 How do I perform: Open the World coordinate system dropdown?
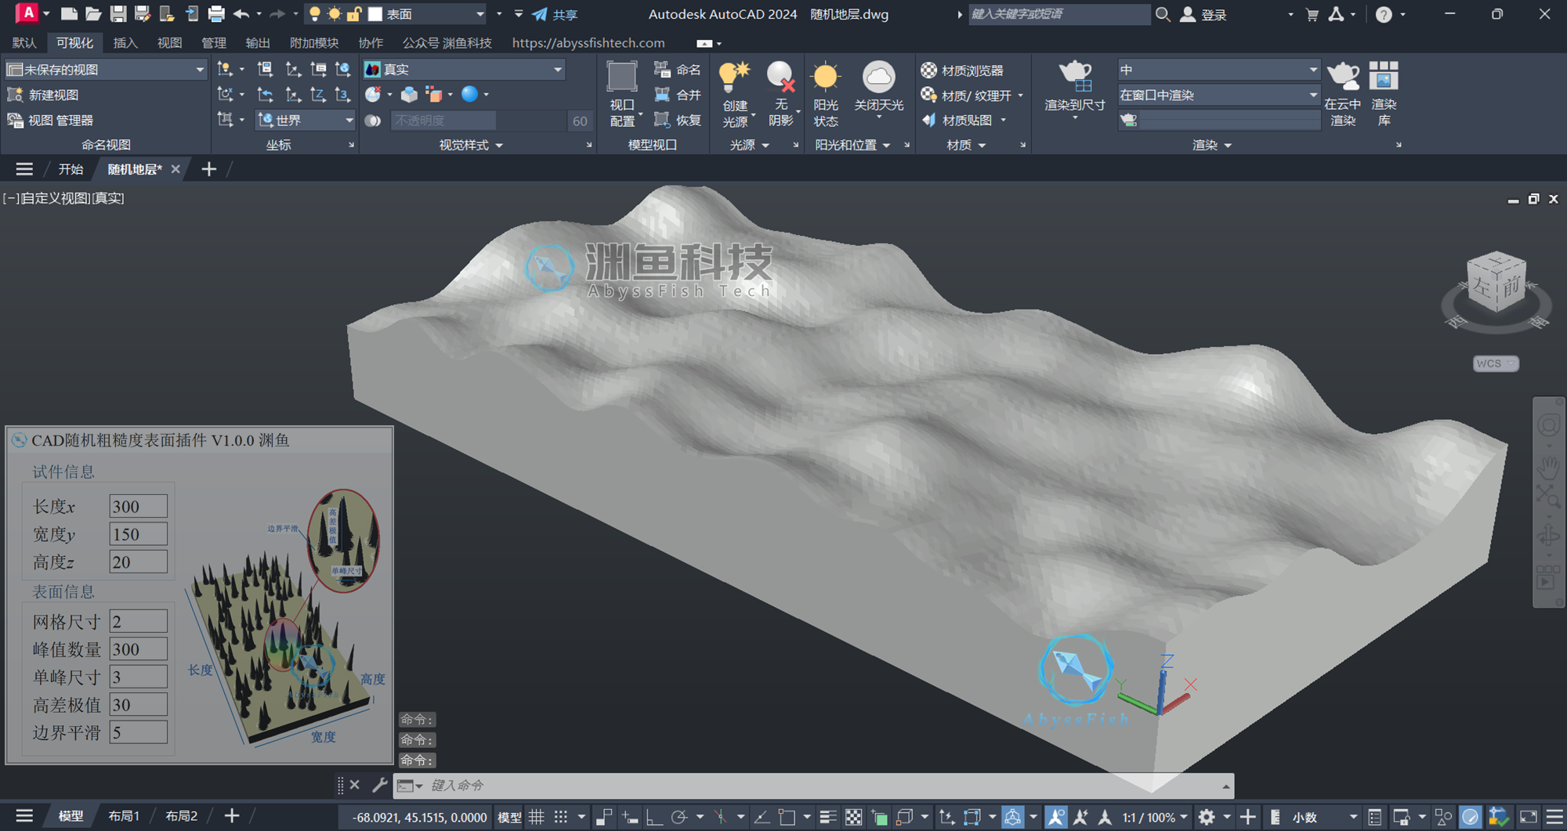(306, 120)
